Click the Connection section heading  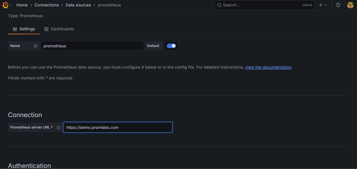(x=25, y=115)
